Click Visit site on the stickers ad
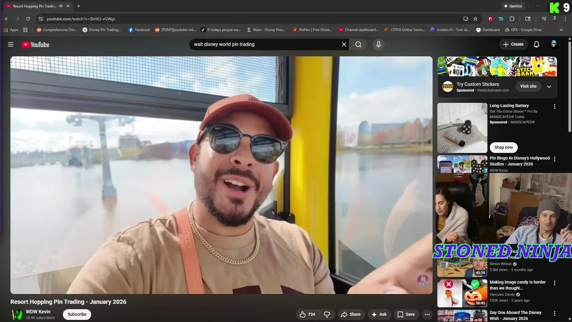572x322 pixels. pos(528,86)
